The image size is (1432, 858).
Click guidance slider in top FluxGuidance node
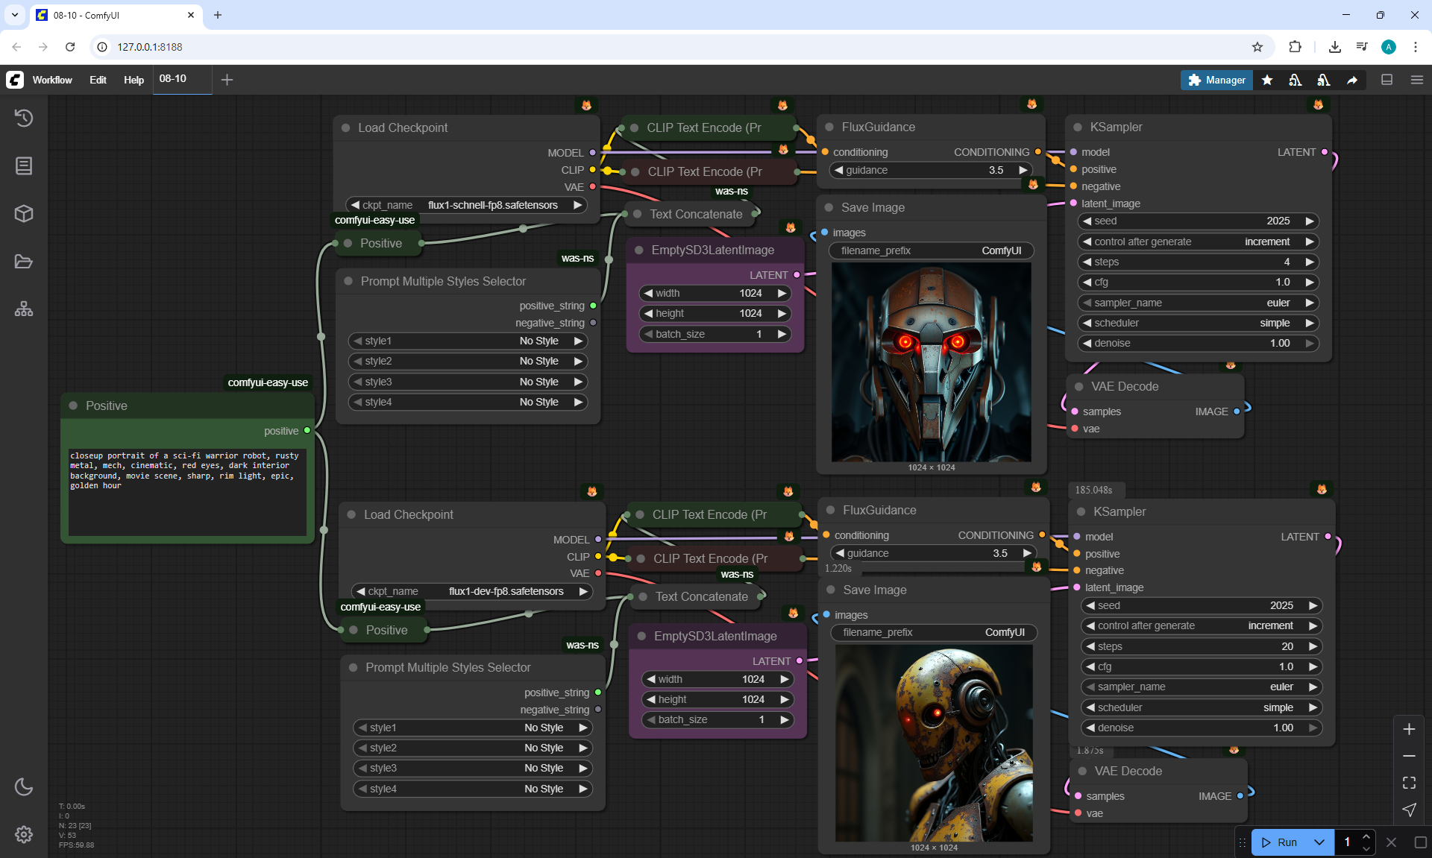(x=930, y=170)
